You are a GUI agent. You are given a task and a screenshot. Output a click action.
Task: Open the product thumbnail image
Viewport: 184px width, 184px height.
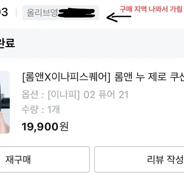click(5, 102)
